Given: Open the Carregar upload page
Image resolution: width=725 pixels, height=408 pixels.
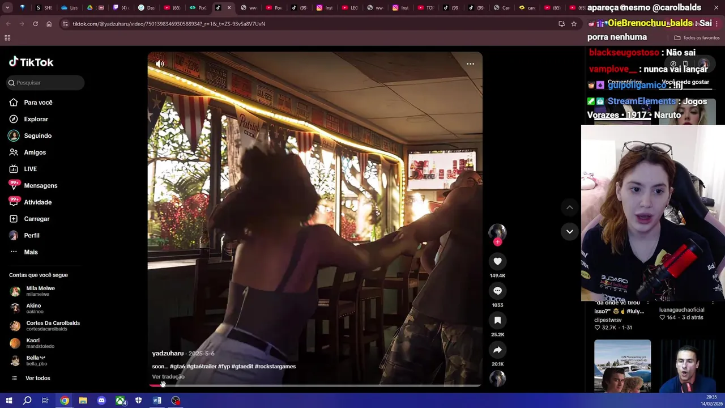Looking at the screenshot, I should [36, 219].
